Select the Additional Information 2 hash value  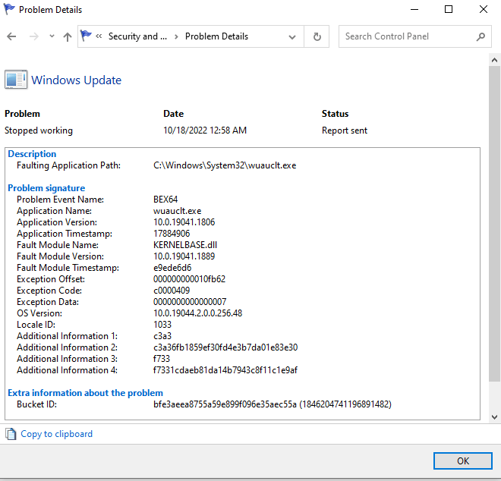click(225, 347)
